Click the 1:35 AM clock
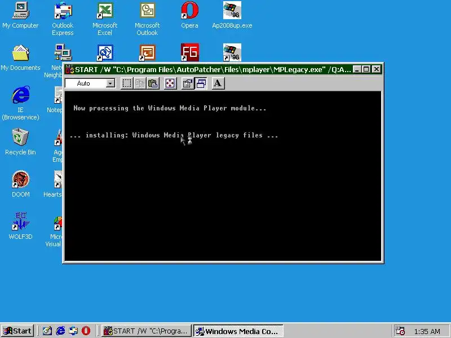 coord(427,331)
